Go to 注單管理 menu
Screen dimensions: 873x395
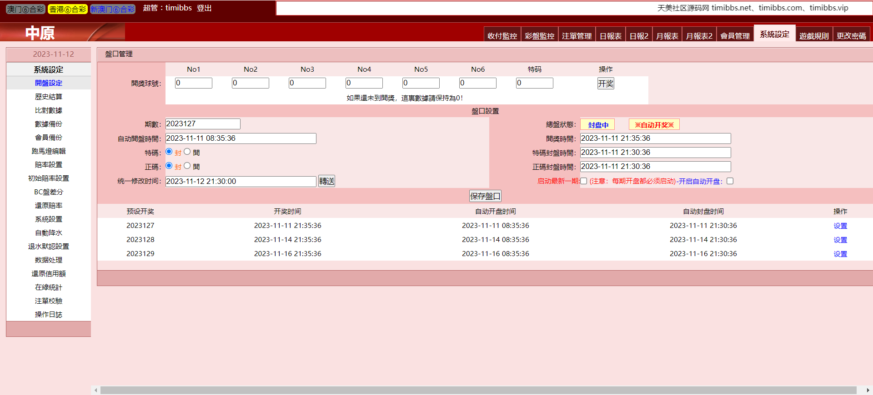tap(577, 36)
